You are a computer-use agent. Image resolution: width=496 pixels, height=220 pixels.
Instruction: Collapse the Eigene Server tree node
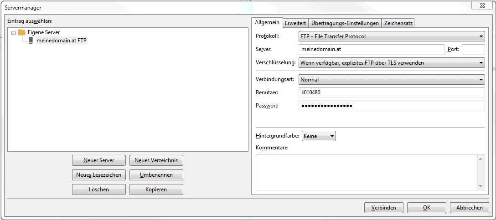tap(14, 33)
